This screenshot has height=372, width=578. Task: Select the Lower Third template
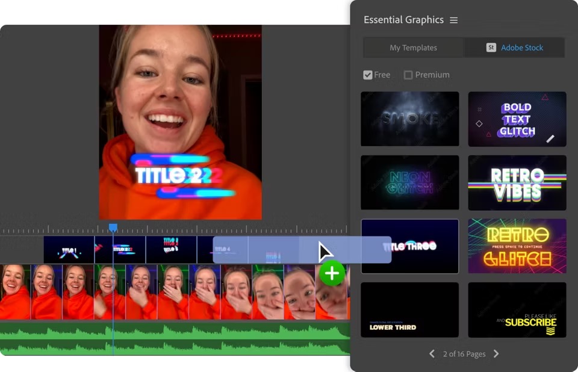coord(410,309)
